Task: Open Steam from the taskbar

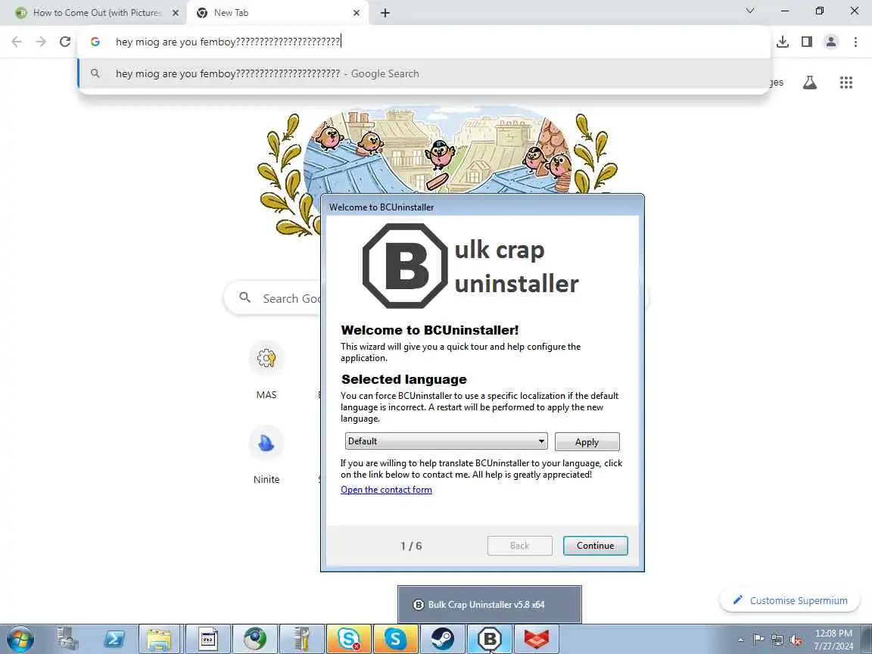Action: pos(442,639)
